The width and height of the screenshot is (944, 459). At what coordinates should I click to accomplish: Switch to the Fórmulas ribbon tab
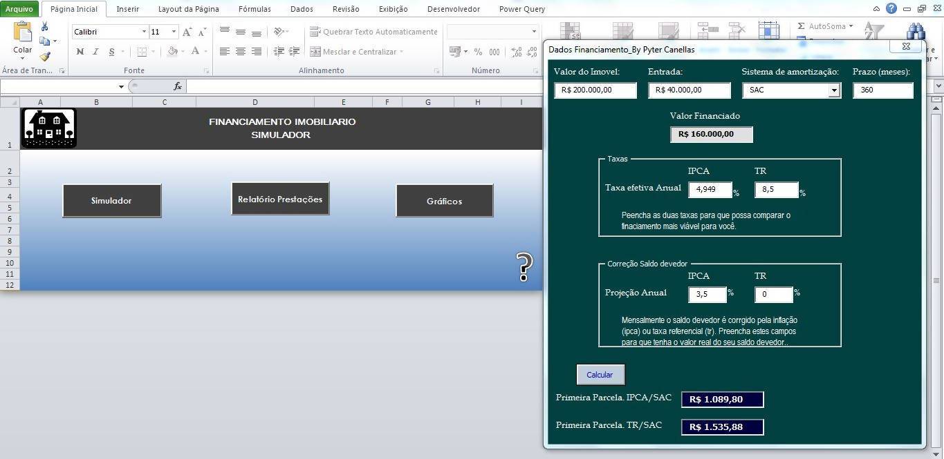pos(254,9)
